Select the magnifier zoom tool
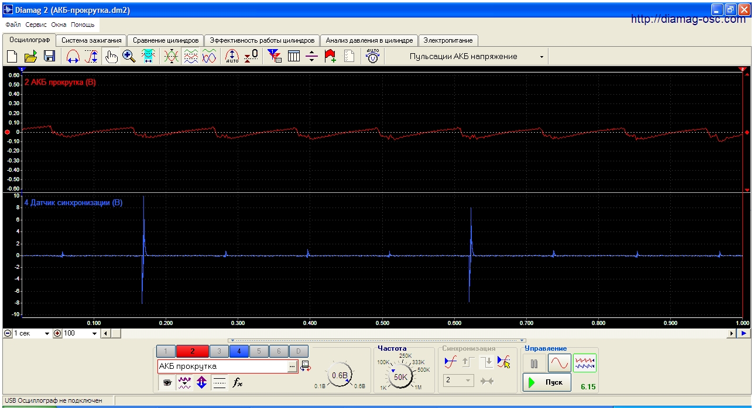 tap(129, 56)
